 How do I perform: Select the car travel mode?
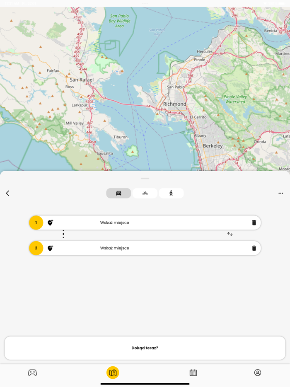(x=118, y=193)
